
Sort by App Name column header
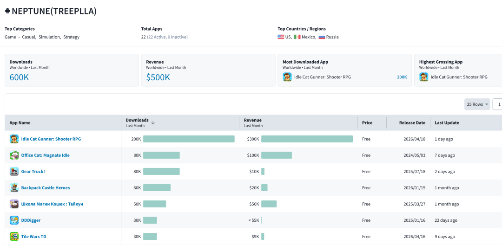20,122
